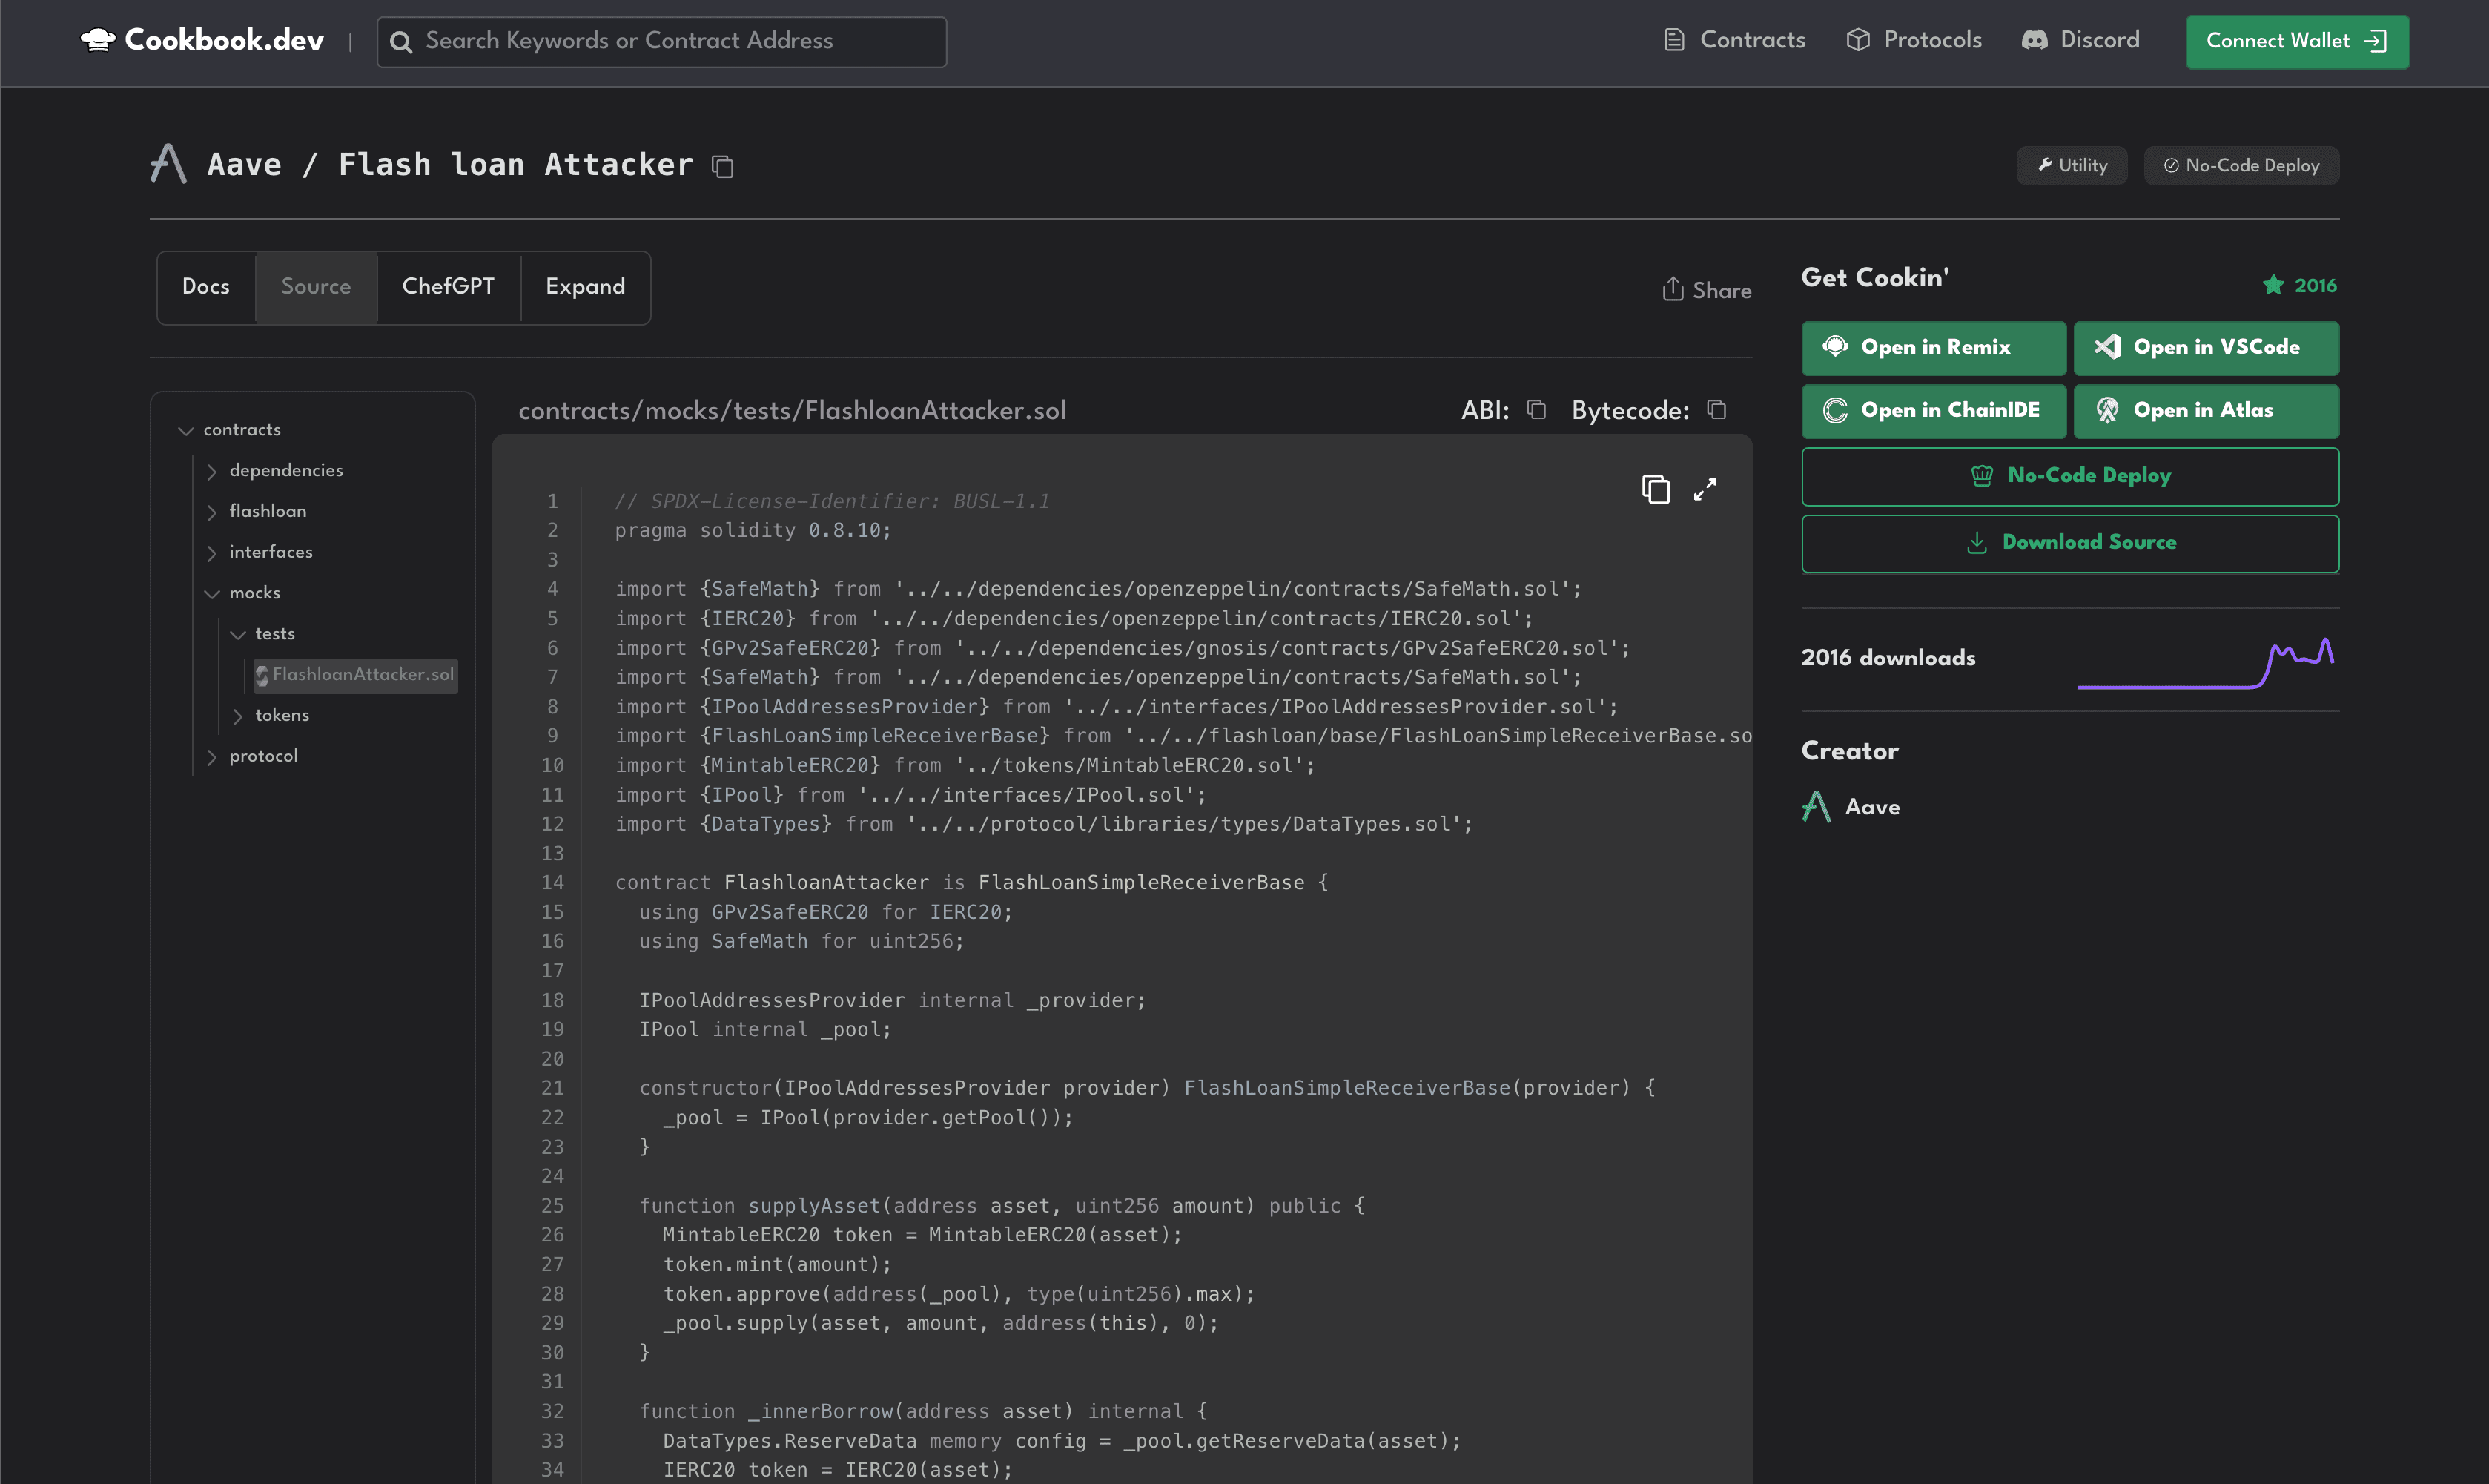Open the ChefGPT tab
The width and height of the screenshot is (2489, 1484).
(x=448, y=287)
